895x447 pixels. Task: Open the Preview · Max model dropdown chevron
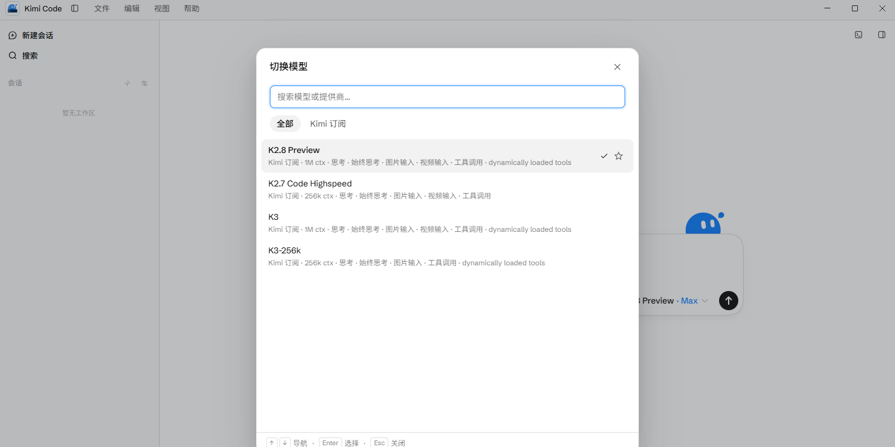pyautogui.click(x=705, y=301)
